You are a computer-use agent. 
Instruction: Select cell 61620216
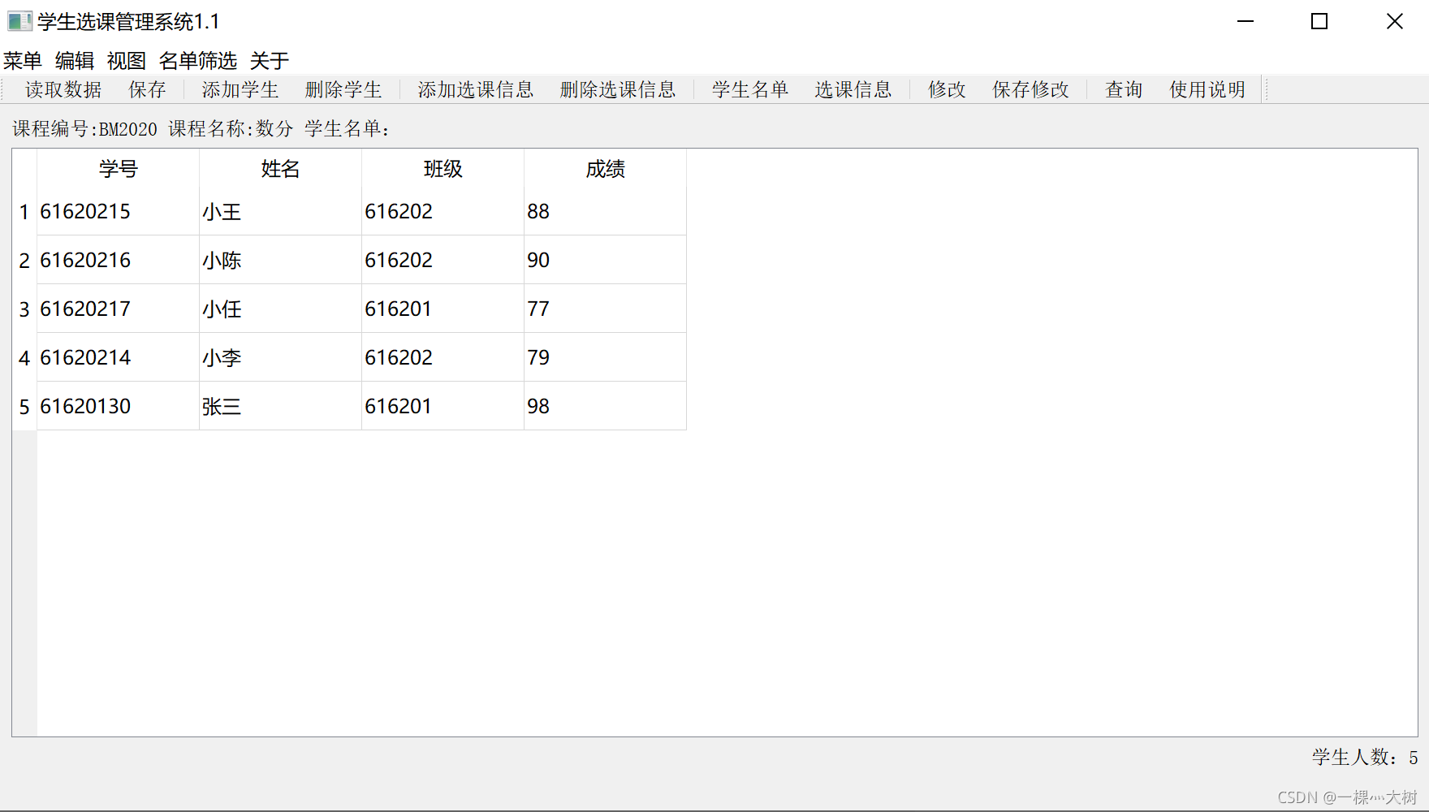(x=119, y=260)
